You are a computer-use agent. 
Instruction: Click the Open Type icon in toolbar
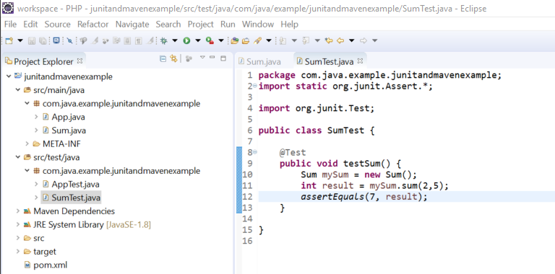click(x=234, y=41)
